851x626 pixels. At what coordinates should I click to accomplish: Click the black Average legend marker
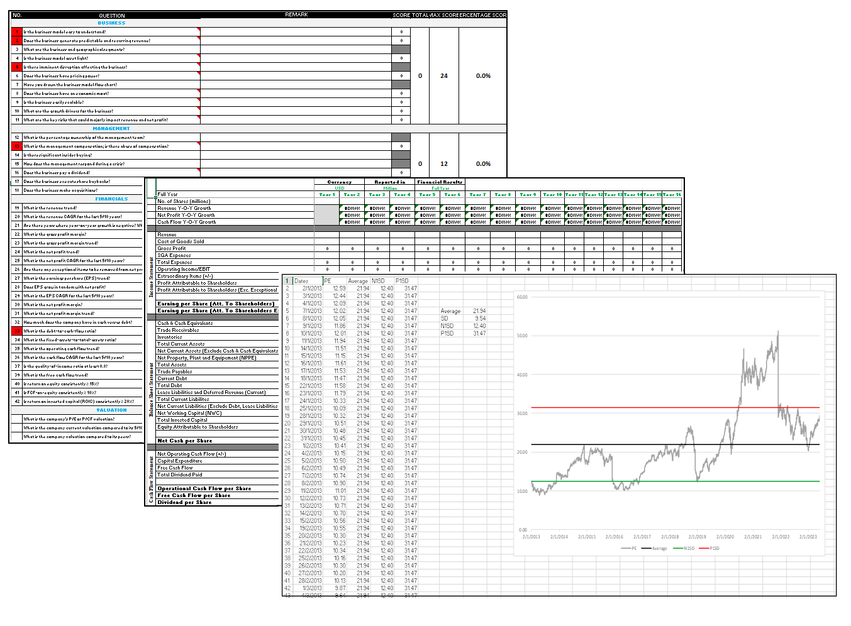[646, 548]
